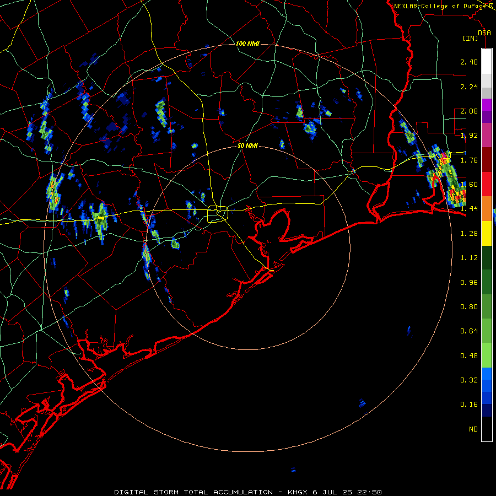Click the 2.24 legend value
Screen dimensions: 496x496
[x=469, y=87]
